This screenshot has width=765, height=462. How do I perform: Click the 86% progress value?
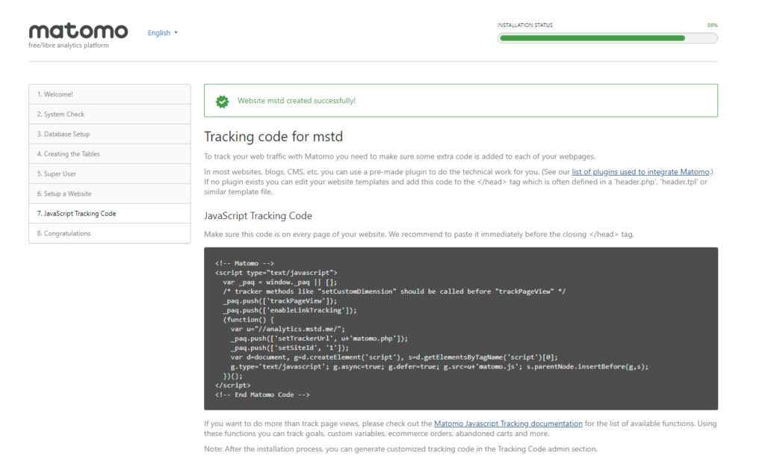pyautogui.click(x=712, y=25)
